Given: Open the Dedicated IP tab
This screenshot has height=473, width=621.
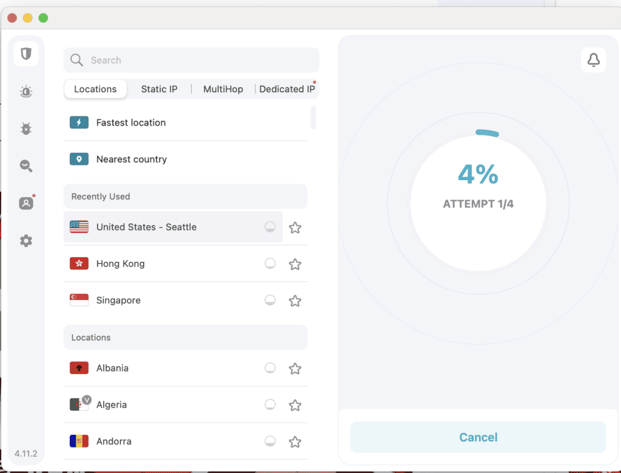Looking at the screenshot, I should click(x=287, y=89).
